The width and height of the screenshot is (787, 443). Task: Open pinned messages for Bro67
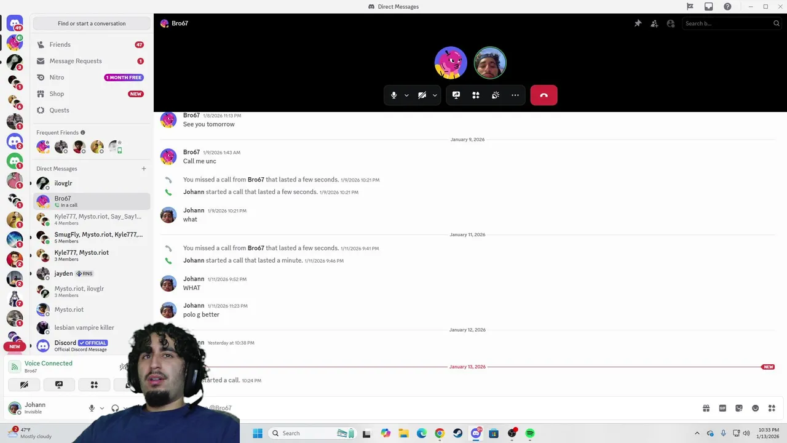[638, 23]
